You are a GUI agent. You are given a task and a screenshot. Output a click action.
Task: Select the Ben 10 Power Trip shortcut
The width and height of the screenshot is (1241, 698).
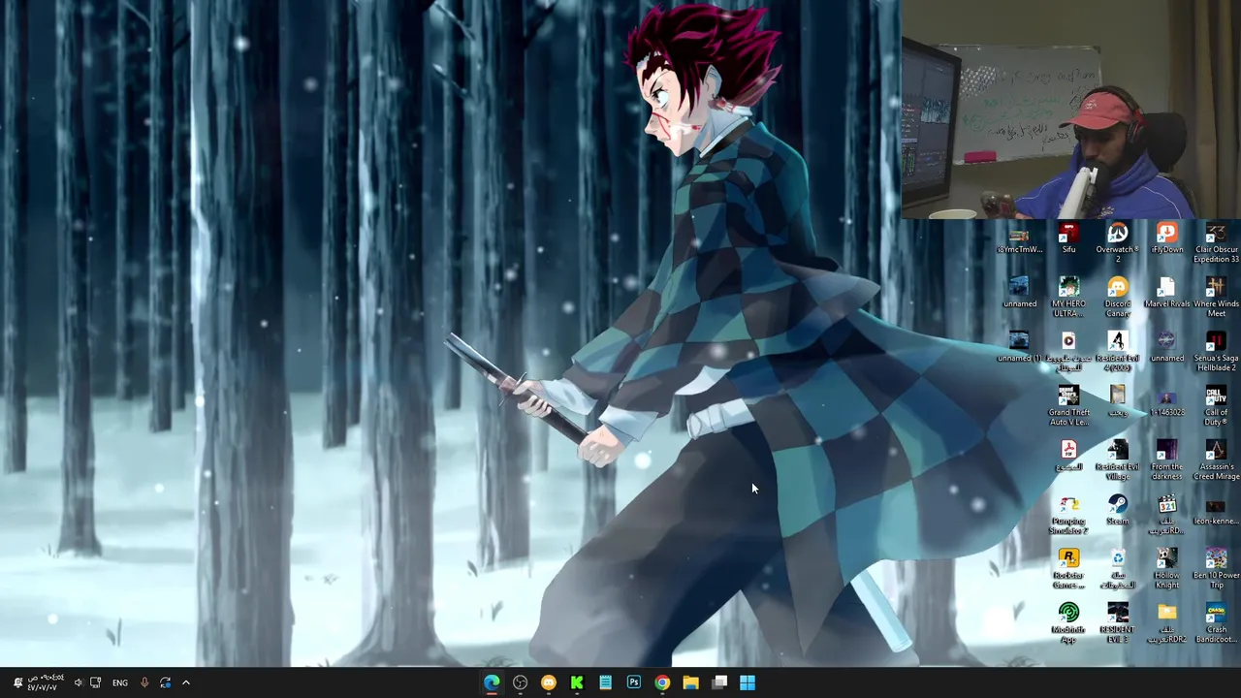pos(1216,568)
